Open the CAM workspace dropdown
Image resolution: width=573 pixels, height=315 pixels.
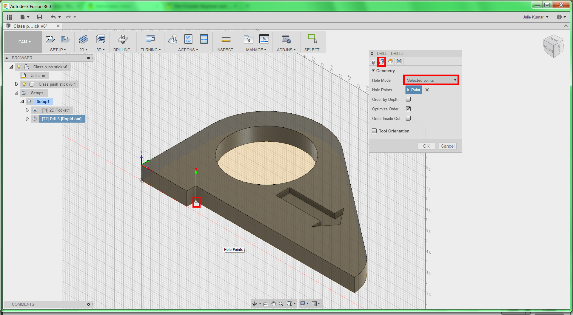point(24,42)
